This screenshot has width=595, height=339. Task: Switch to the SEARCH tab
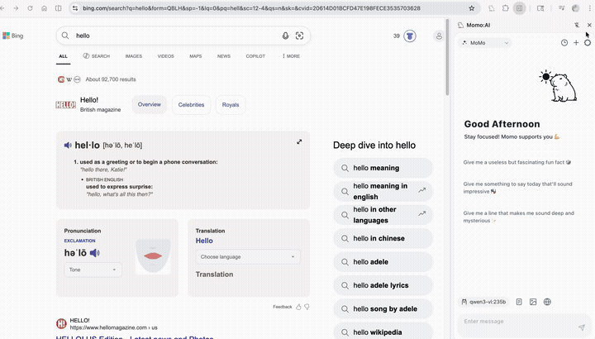97,56
